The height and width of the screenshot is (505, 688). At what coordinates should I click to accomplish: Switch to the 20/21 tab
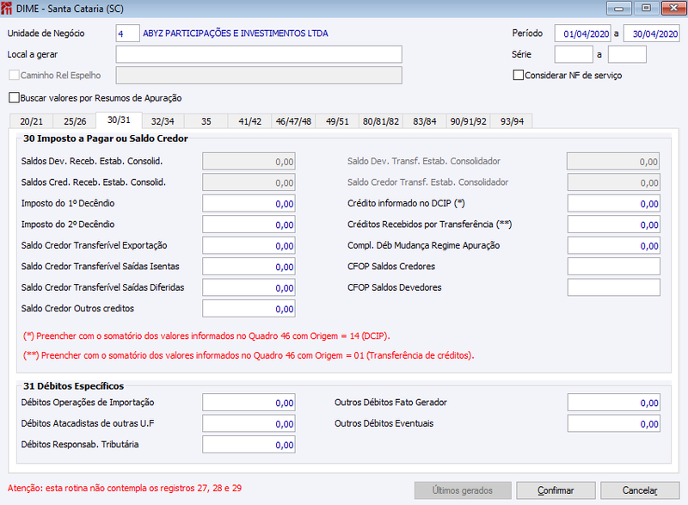pos(31,121)
